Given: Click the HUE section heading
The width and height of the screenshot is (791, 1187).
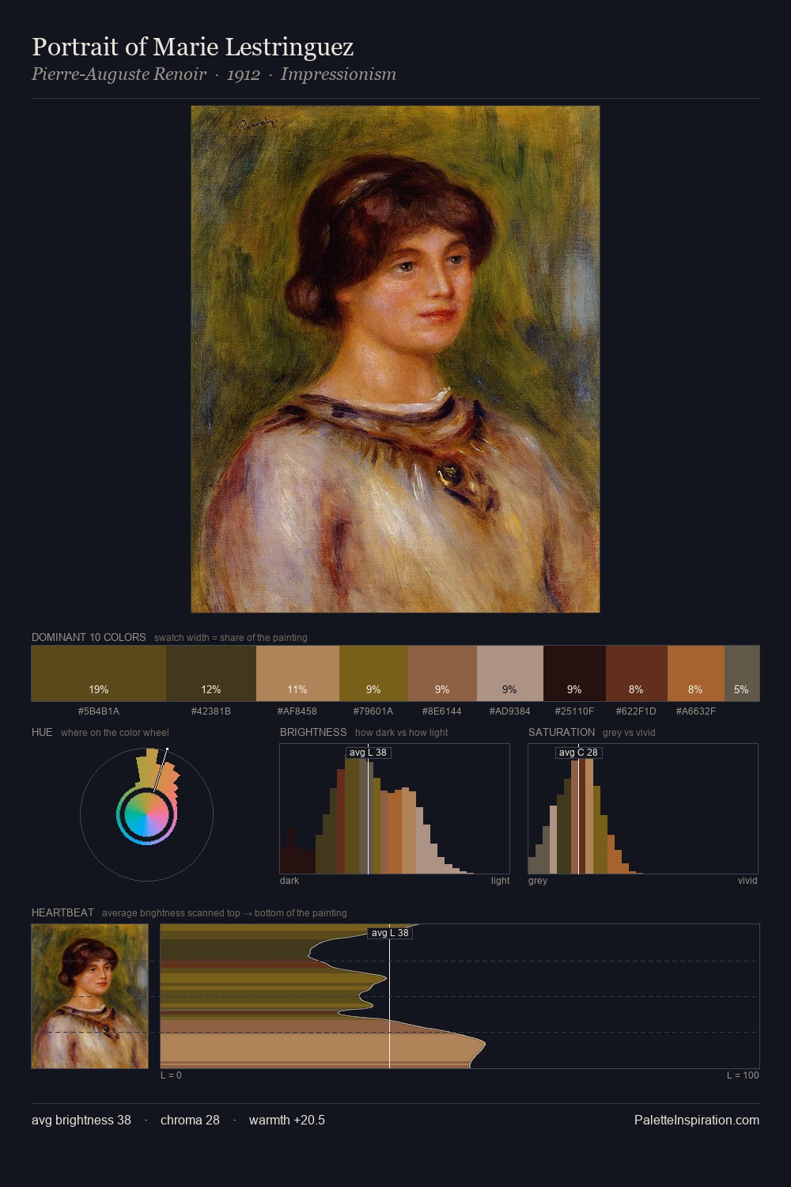Looking at the screenshot, I should tap(42, 732).
